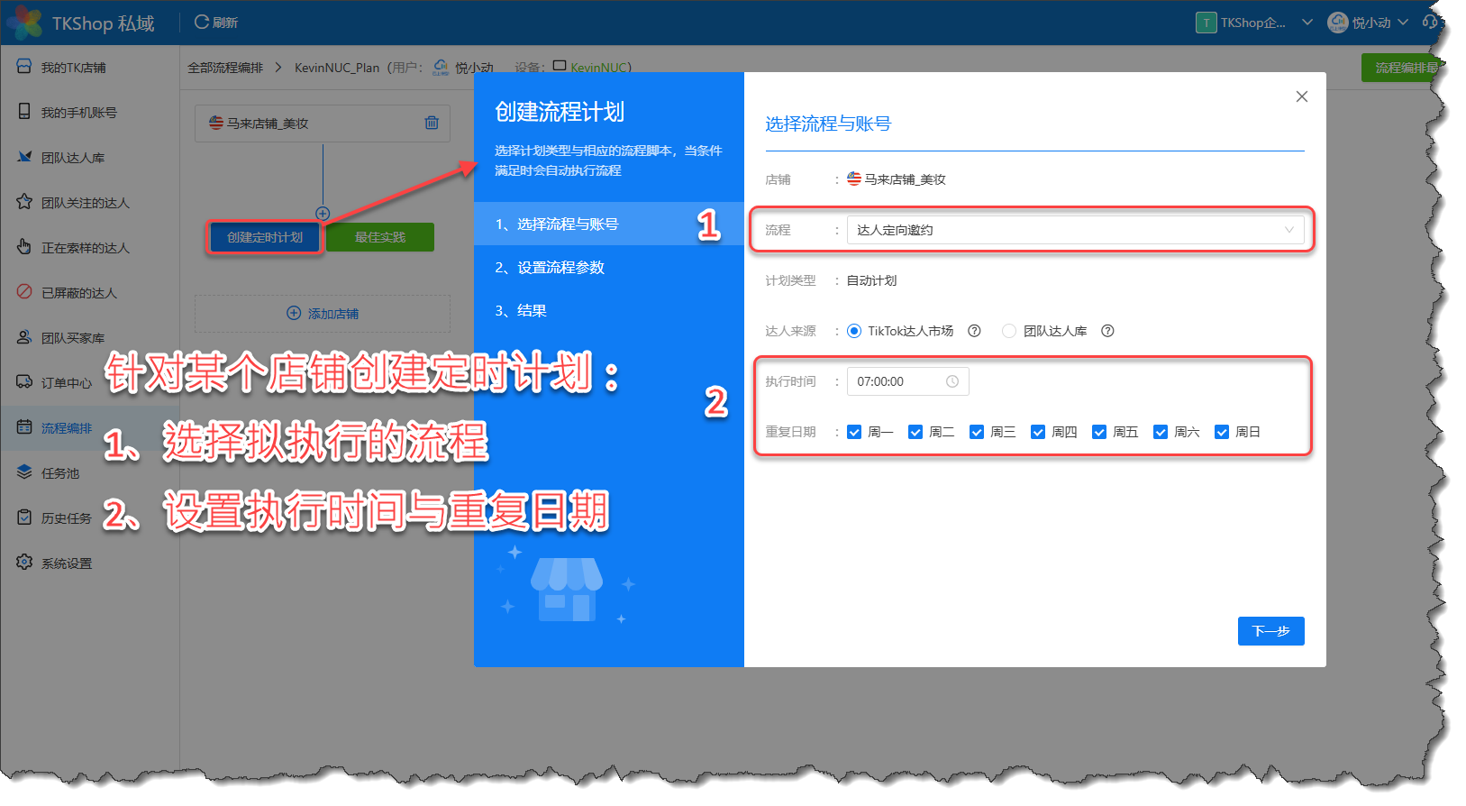The image size is (1466, 806).
Task: Click the plus circle node below store card
Action: tap(323, 214)
